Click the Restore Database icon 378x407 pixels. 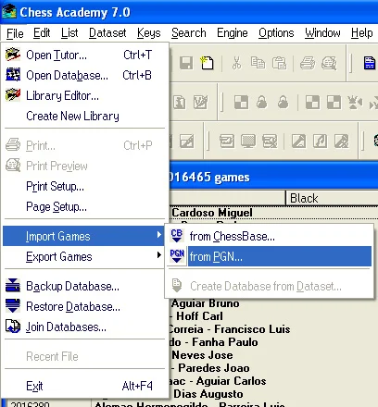pos(13,306)
